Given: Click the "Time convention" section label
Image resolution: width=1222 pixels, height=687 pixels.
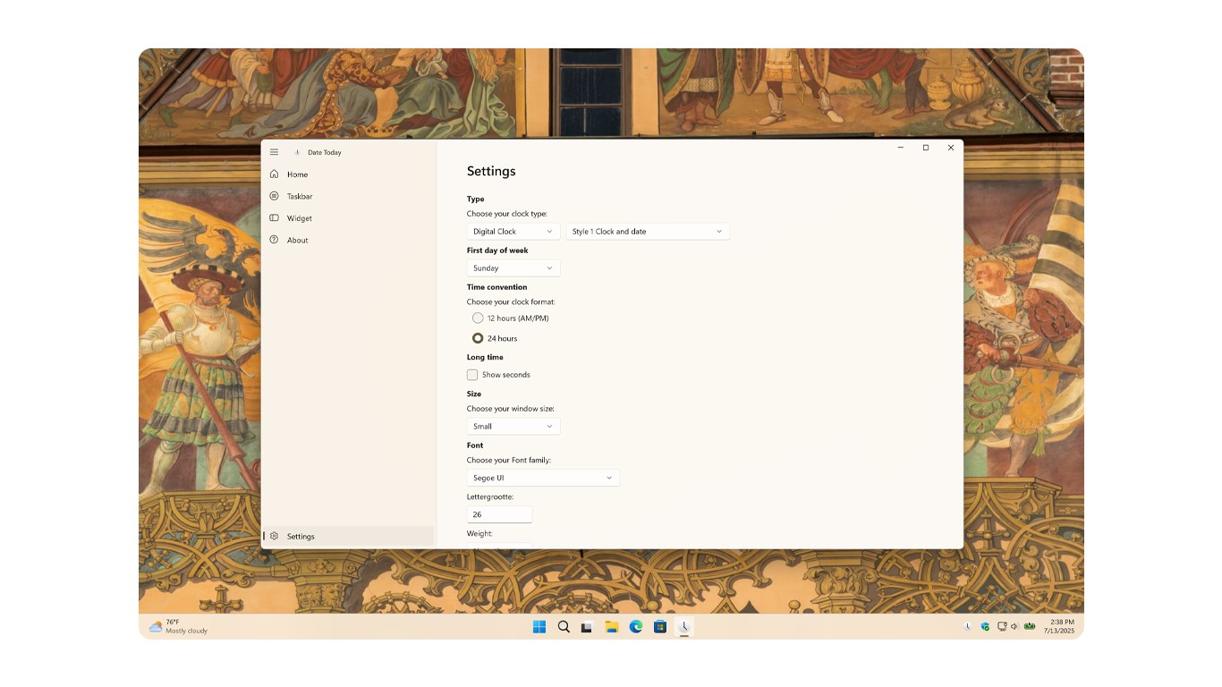Looking at the screenshot, I should [x=496, y=287].
